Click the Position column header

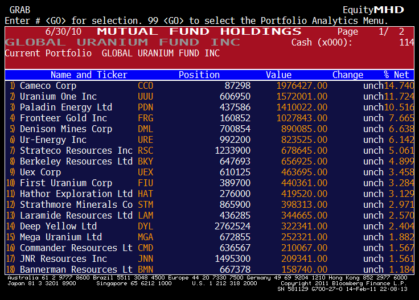tap(199, 75)
